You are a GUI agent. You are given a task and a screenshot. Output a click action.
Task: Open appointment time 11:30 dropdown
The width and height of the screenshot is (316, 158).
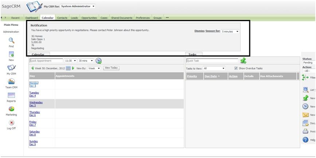70,61
